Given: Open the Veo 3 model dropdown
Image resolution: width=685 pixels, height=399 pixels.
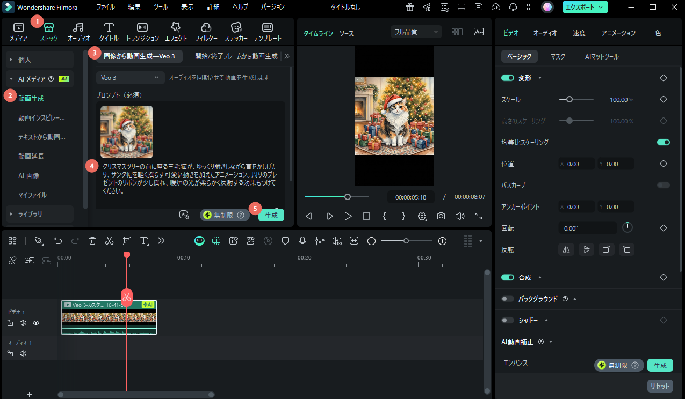Looking at the screenshot, I should click(130, 77).
